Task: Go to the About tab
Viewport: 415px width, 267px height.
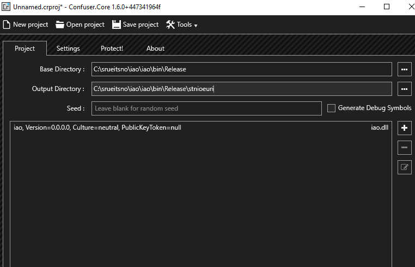Action: coord(155,48)
